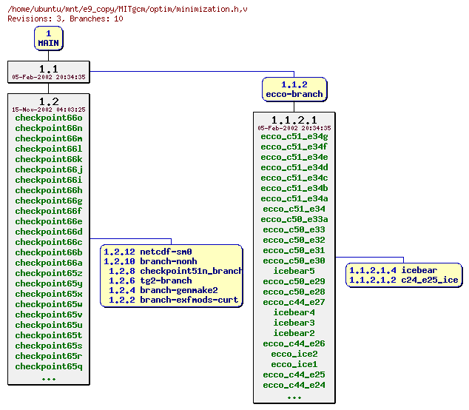Screen dimensions: 469x410
Task: Click tag ecco_c51_e34g
Action: pyautogui.click(x=294, y=136)
